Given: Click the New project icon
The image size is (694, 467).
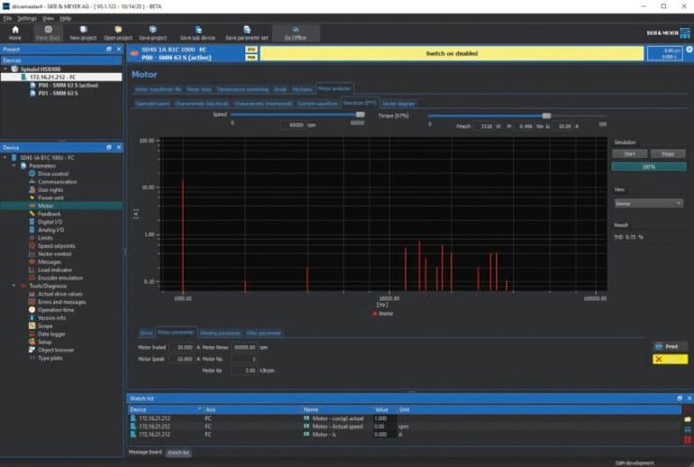Looking at the screenshot, I should pyautogui.click(x=83, y=32).
